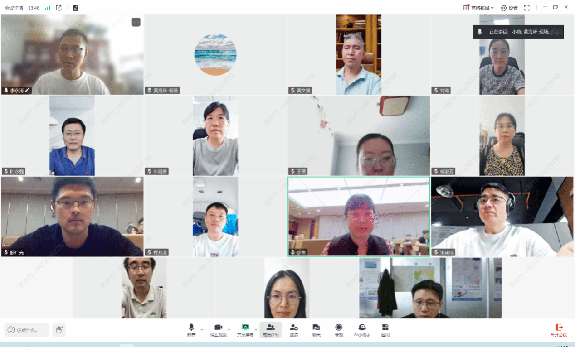Open more options on 李永涛's video tile
This screenshot has height=347, width=575.
[x=136, y=22]
